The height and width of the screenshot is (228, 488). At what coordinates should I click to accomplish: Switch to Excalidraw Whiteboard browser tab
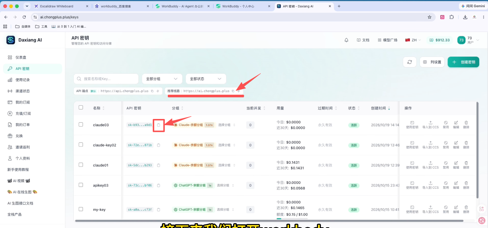click(x=61, y=6)
